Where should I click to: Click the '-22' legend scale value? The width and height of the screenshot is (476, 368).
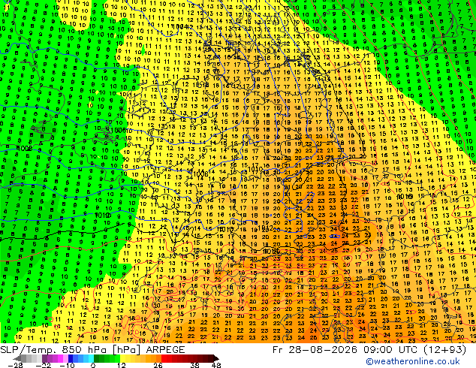coord(44,365)
